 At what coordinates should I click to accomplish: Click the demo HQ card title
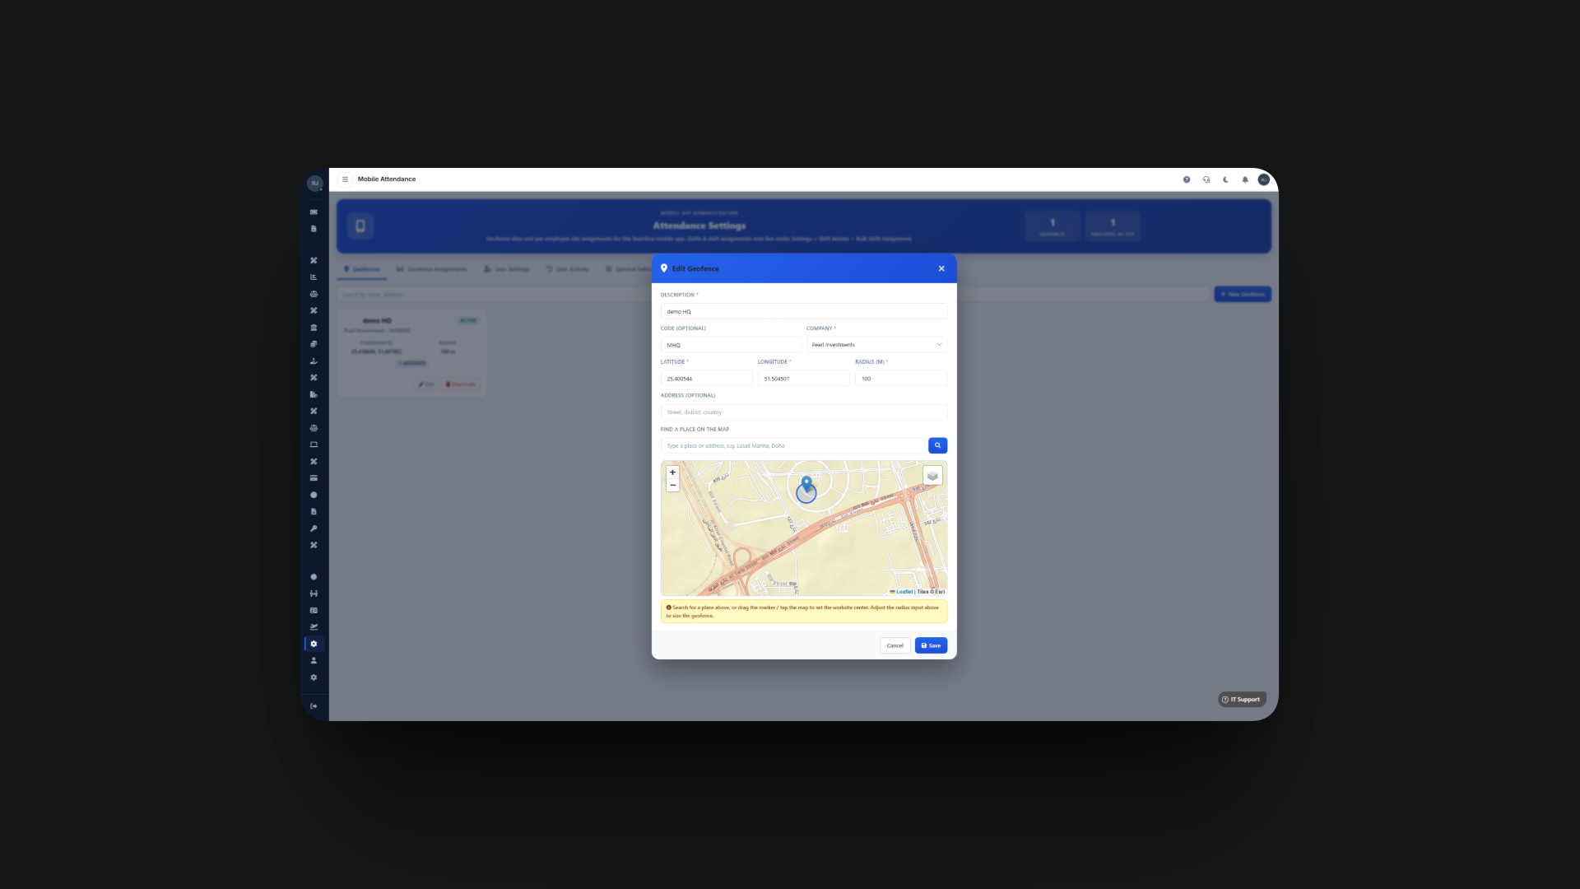click(377, 321)
